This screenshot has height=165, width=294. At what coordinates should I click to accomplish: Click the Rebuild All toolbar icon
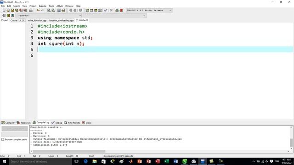[x=100, y=11]
